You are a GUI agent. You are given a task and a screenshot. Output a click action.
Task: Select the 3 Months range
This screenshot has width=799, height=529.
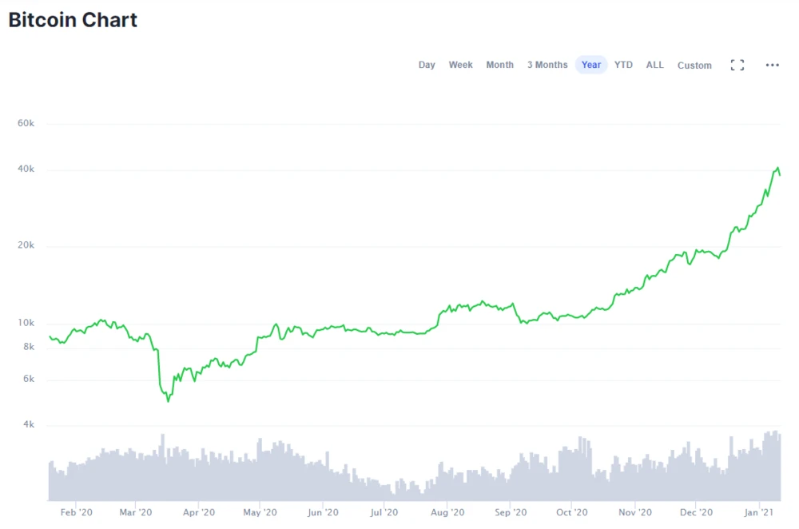click(x=547, y=66)
